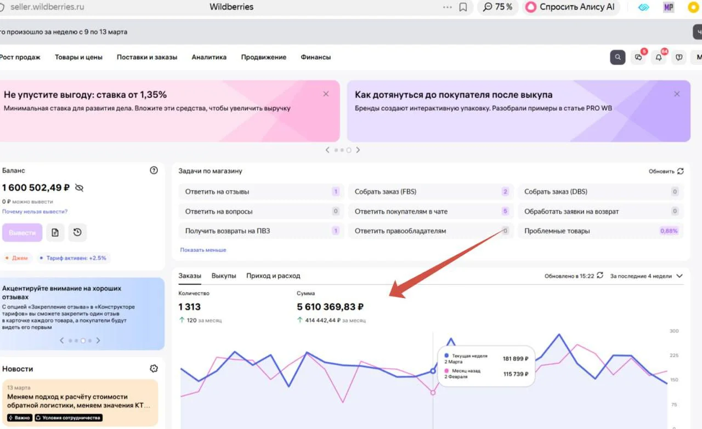702x429 pixels.
Task: Open the help question bubble icon in header
Action: click(x=679, y=57)
